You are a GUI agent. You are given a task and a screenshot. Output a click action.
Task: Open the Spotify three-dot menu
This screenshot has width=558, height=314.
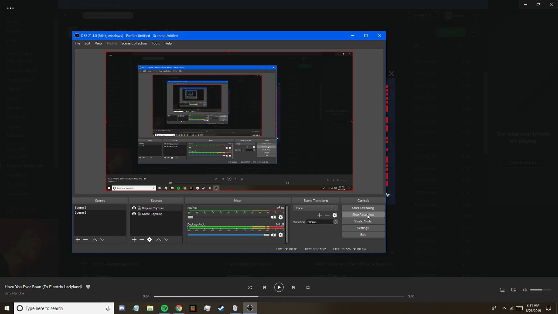tap(10, 8)
